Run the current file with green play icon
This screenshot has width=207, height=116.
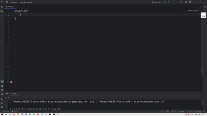point(165,2)
